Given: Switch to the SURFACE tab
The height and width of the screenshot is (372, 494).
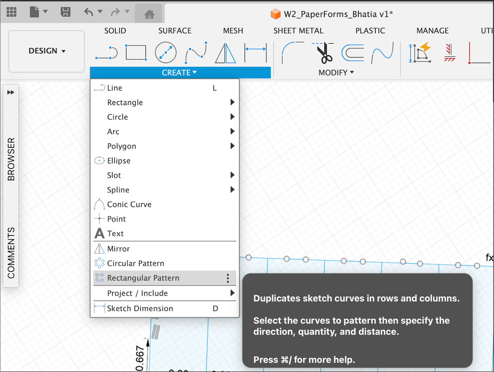Looking at the screenshot, I should point(175,31).
